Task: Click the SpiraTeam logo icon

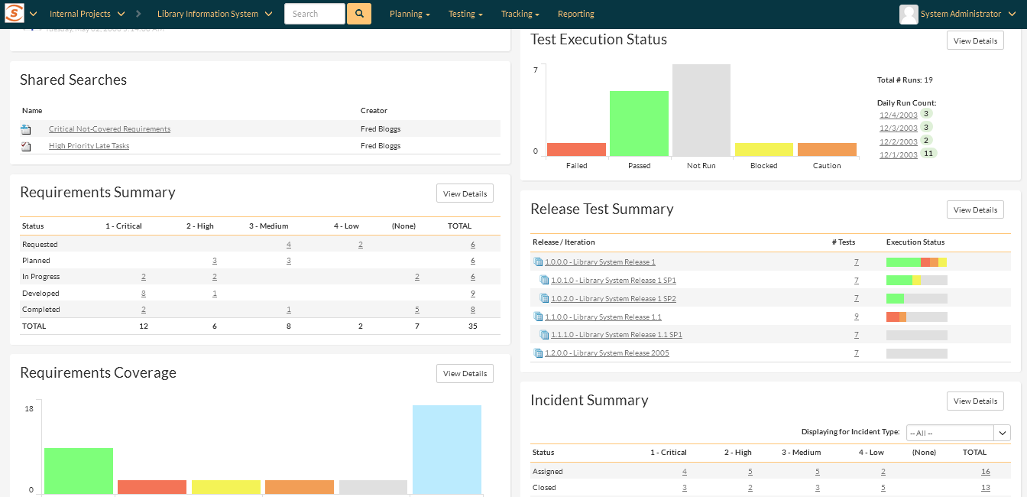Action: pos(15,14)
